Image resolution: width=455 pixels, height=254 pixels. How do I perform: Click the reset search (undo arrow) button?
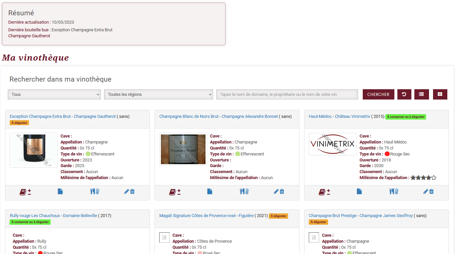click(x=404, y=94)
